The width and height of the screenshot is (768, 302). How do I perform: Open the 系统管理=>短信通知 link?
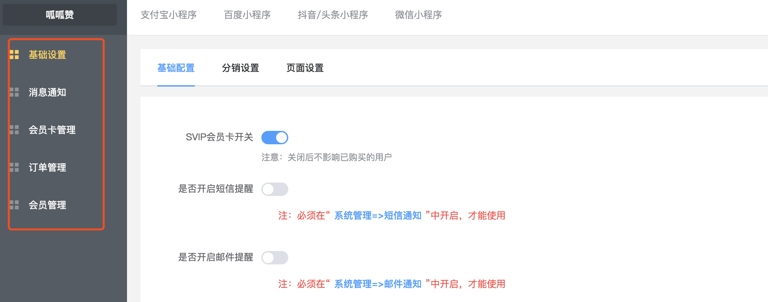[378, 215]
